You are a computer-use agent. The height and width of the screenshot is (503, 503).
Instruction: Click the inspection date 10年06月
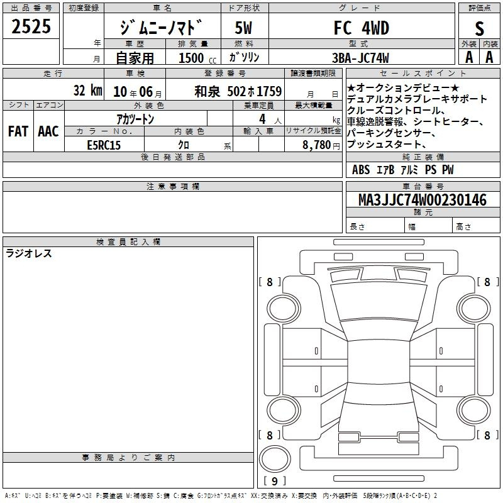click(x=137, y=92)
